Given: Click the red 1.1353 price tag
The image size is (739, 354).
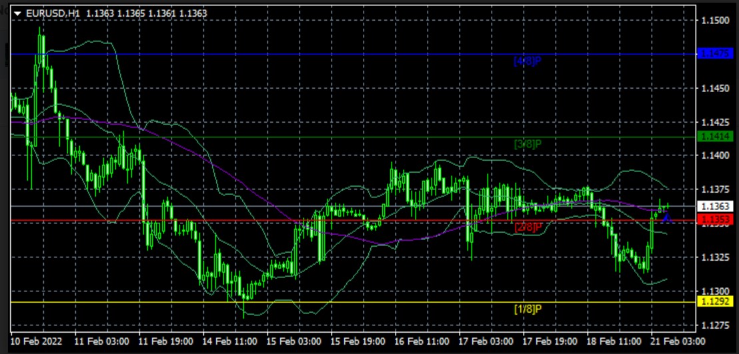Looking at the screenshot, I should 714,220.
